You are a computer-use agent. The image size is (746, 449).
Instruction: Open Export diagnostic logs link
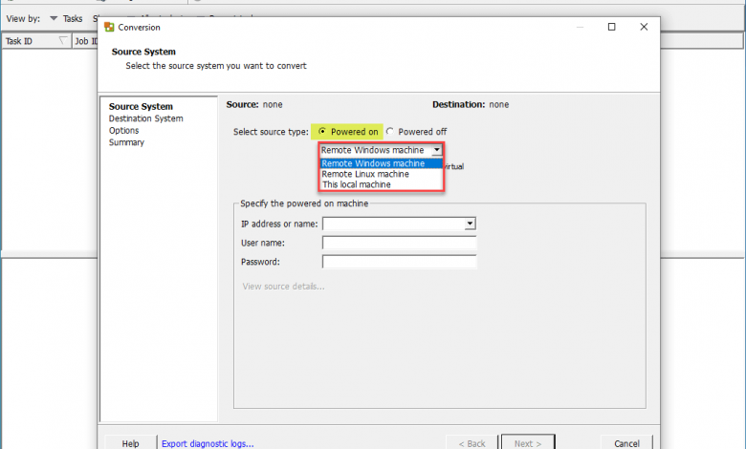click(x=208, y=443)
